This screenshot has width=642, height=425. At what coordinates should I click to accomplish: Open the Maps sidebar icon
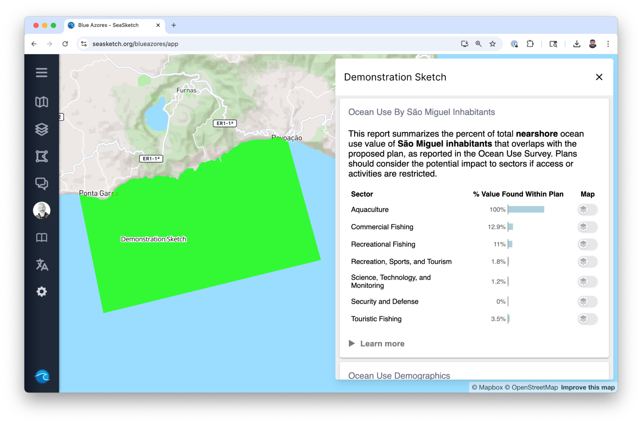tap(41, 102)
